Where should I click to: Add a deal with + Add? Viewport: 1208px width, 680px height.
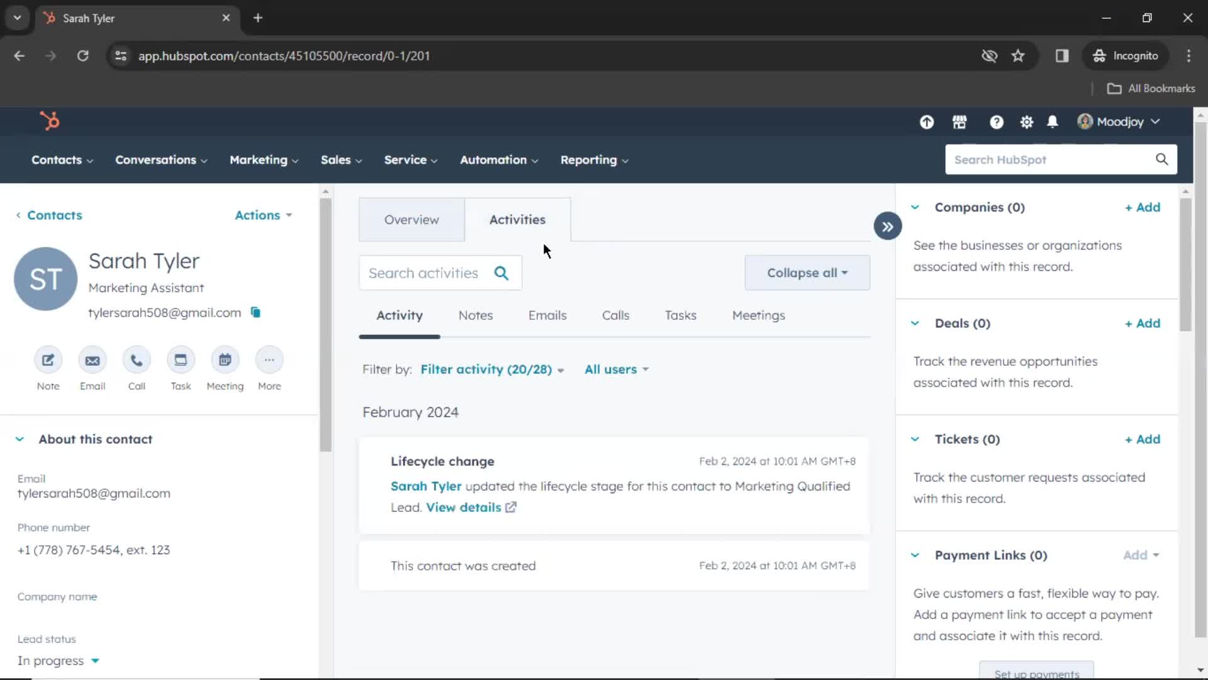click(1143, 324)
